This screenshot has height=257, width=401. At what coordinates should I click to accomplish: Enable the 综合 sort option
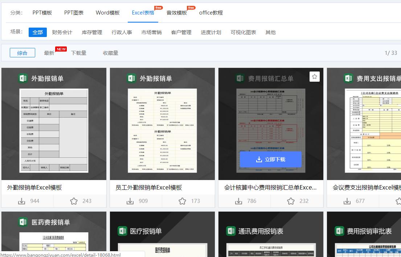tap(22, 53)
